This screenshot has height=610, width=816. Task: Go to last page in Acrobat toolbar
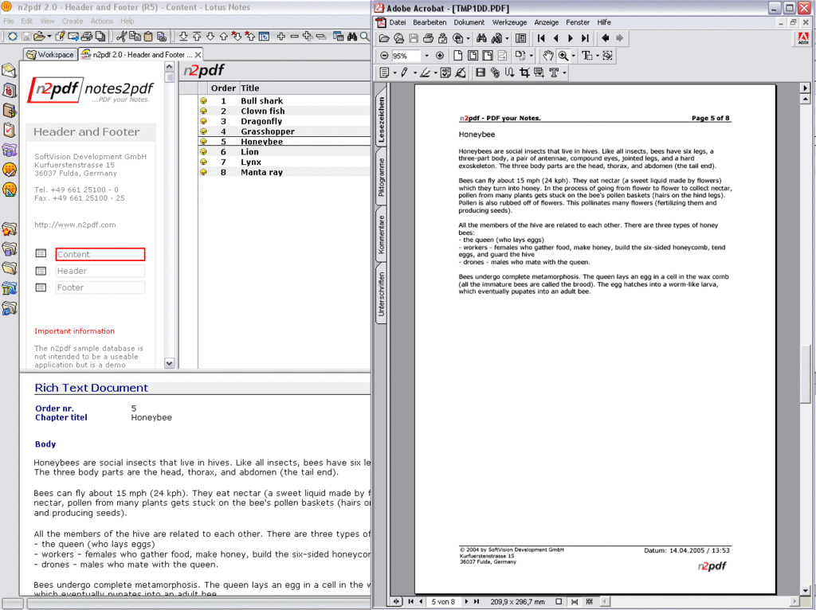586,38
